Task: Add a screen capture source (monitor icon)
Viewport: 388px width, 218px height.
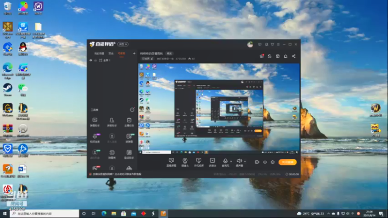Action: [x=171, y=162]
